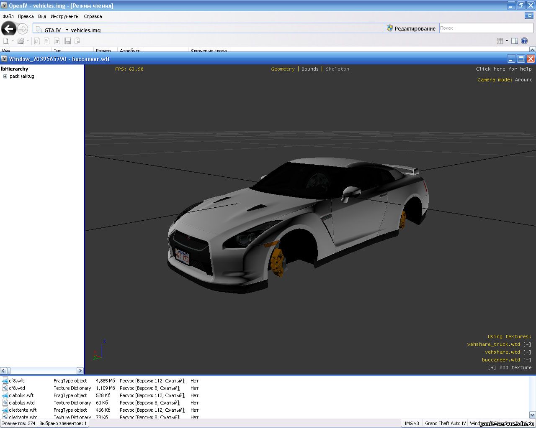This screenshot has height=428, width=536.
Task: Expand the pack:/airtug tree node
Action: point(5,76)
